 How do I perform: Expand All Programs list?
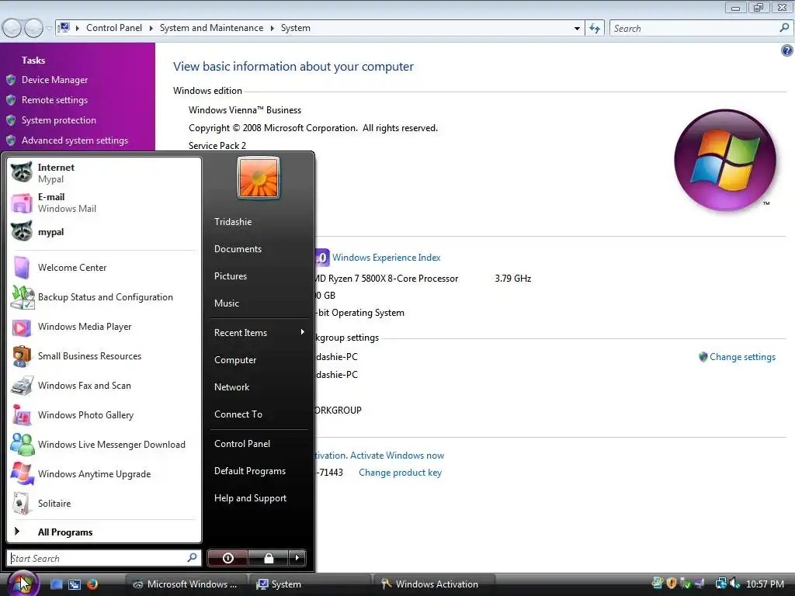pyautogui.click(x=104, y=532)
